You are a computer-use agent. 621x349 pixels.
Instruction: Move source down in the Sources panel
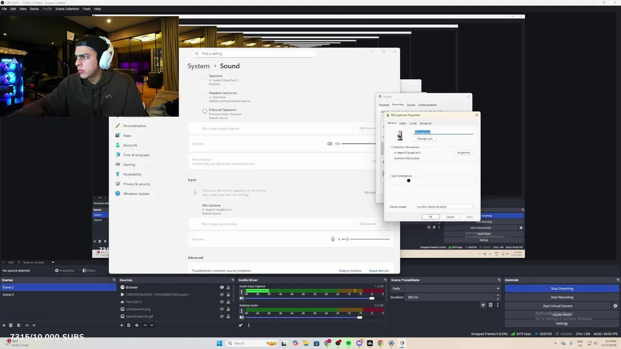(151, 325)
